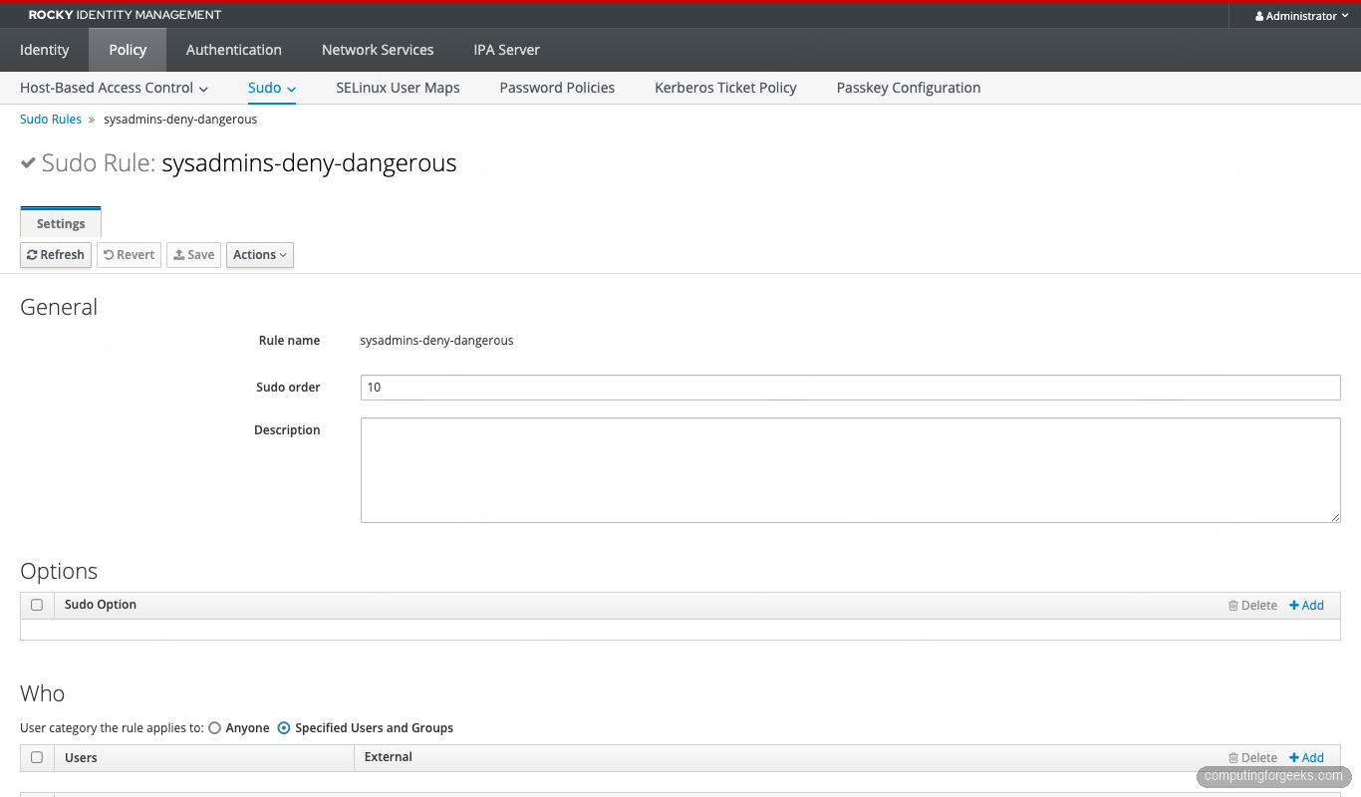This screenshot has width=1361, height=797.
Task: Click the enabled checkmark icon beside Sudo Rule title
Action: click(28, 163)
